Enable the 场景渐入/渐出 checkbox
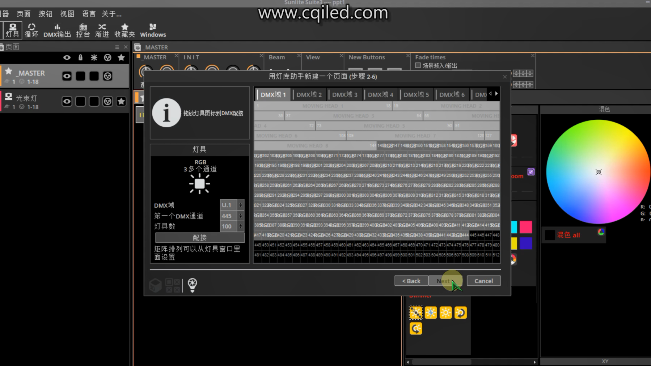Viewport: 651px width, 366px height. click(418, 65)
